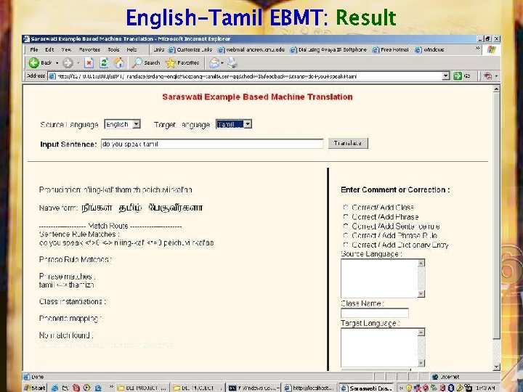Click the Mail envelope icon
523x392 pixels.
tap(214, 62)
